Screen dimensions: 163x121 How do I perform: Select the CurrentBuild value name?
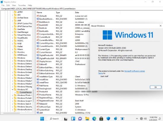click(44, 37)
